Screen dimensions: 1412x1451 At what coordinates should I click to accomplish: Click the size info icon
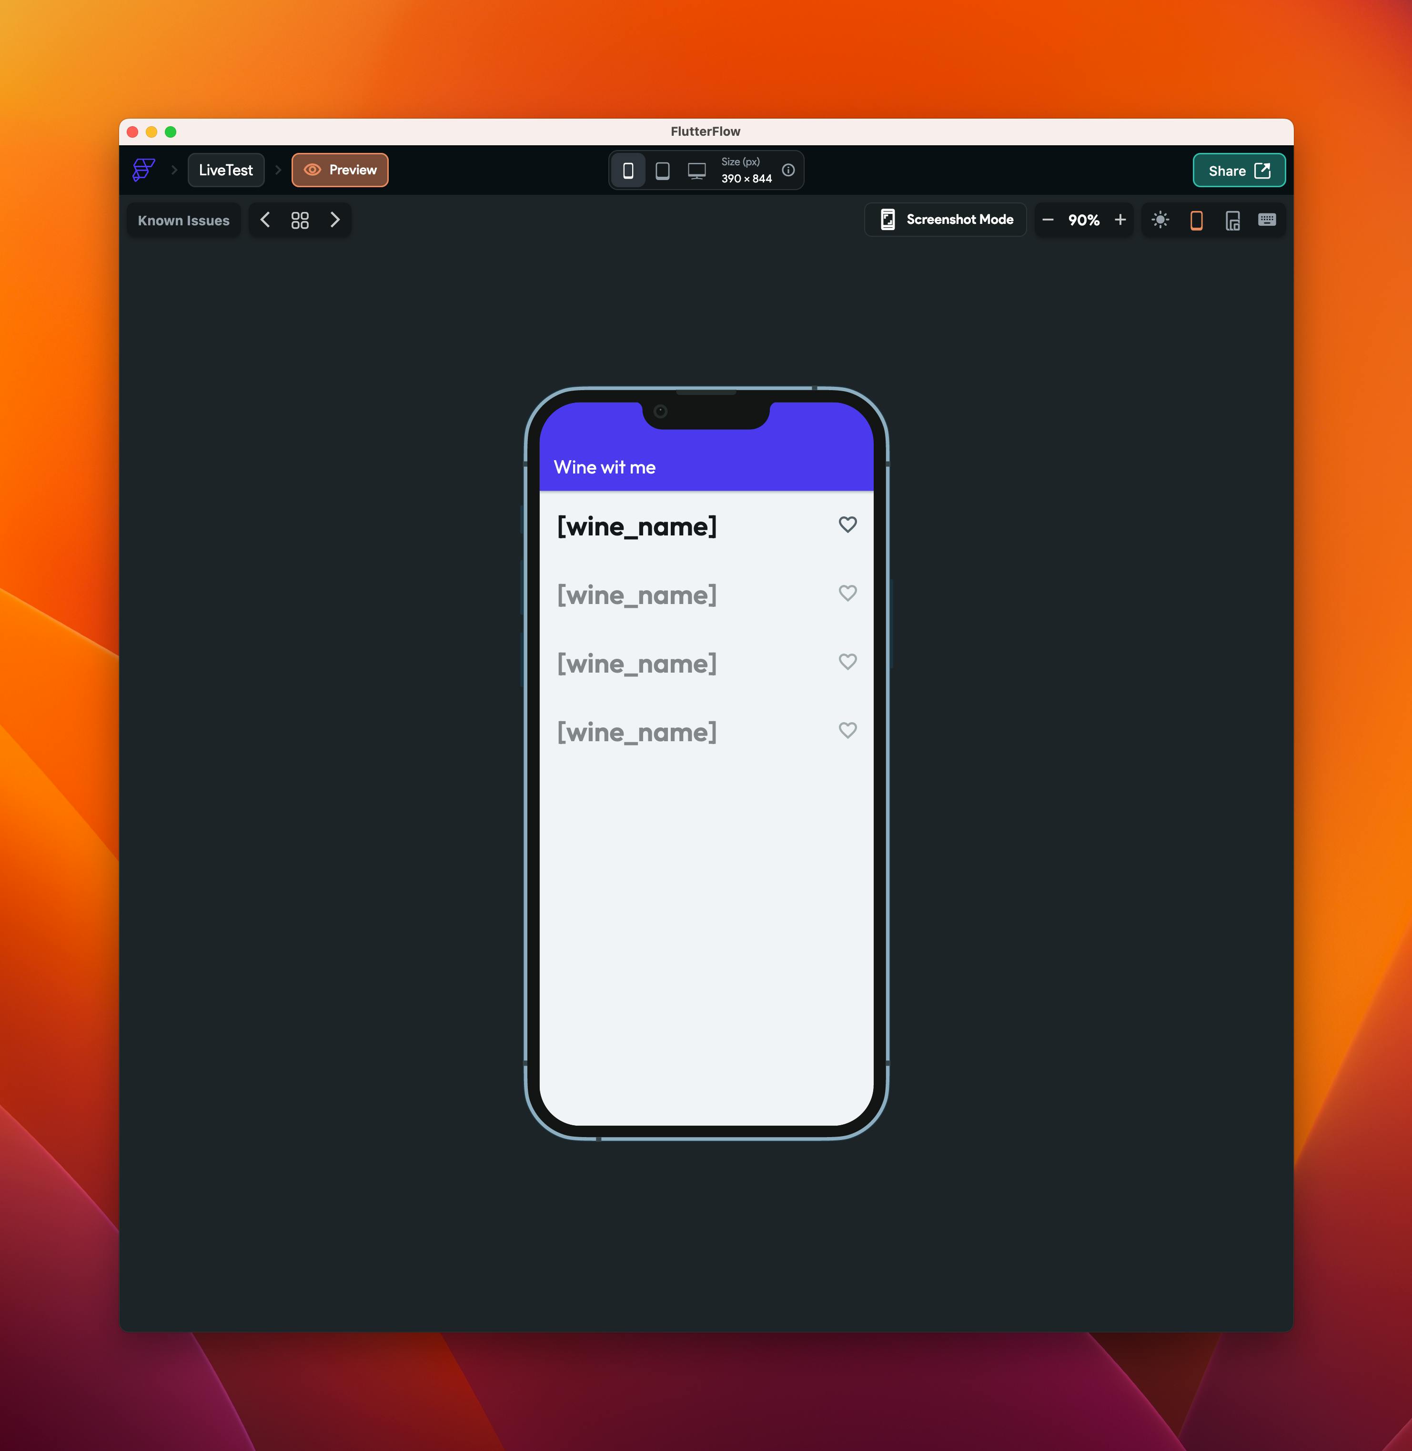coord(788,170)
